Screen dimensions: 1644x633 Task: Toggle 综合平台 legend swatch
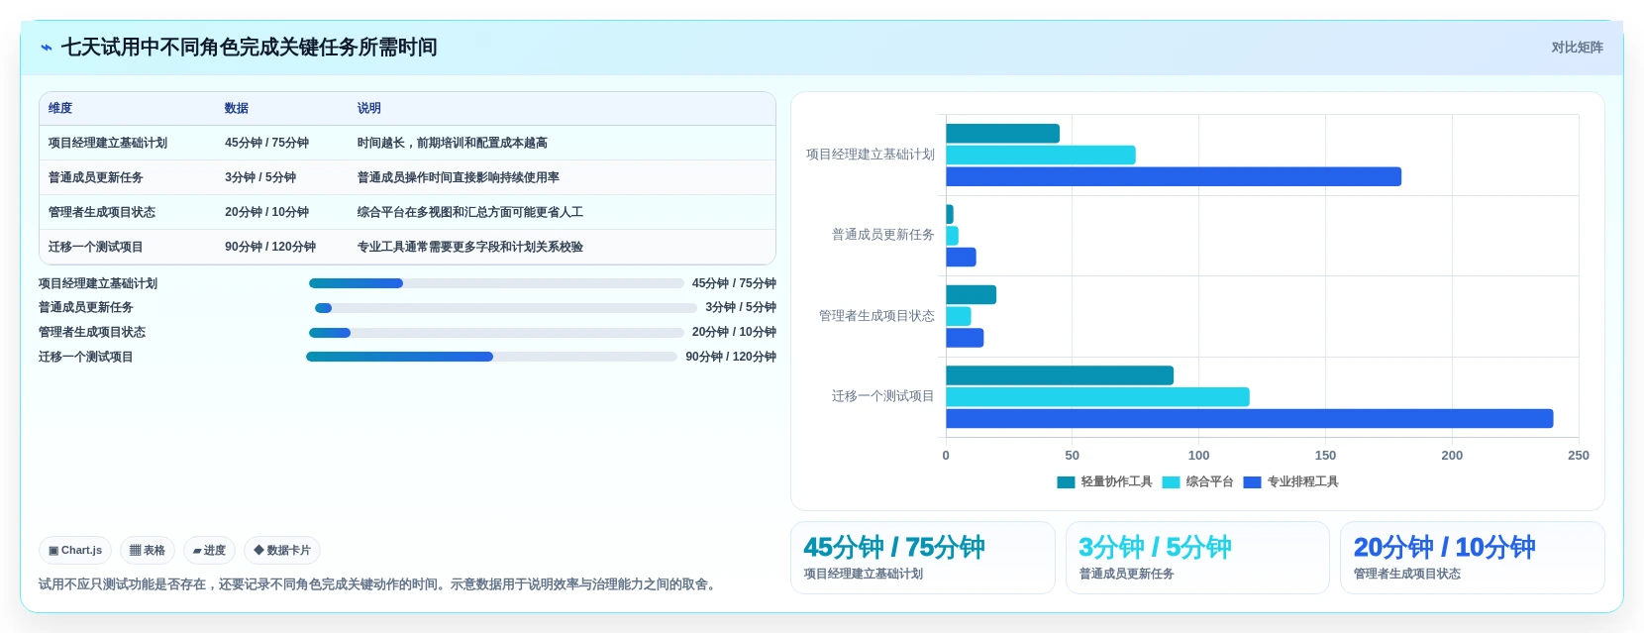1171,482
